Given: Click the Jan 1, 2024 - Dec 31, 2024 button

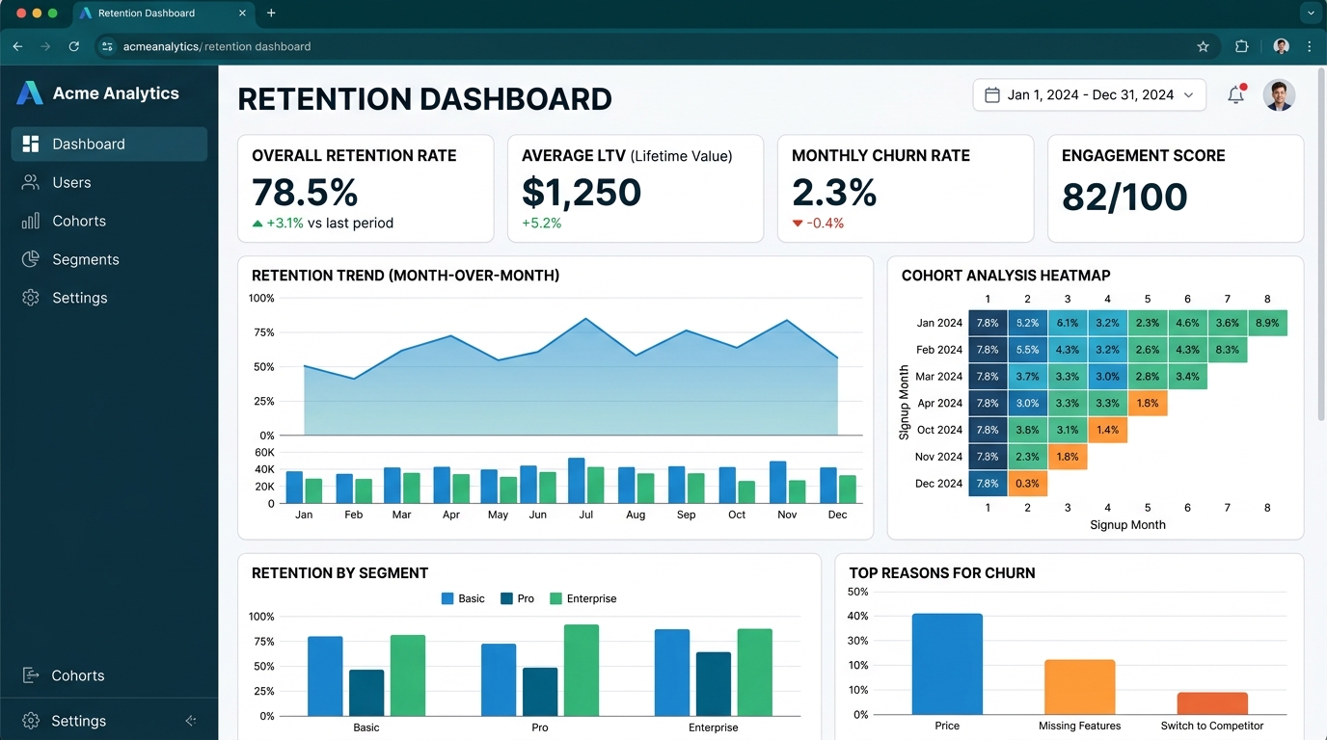Looking at the screenshot, I should tap(1089, 94).
